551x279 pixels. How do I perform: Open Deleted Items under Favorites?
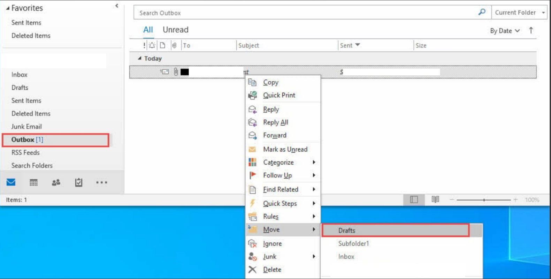coord(31,36)
